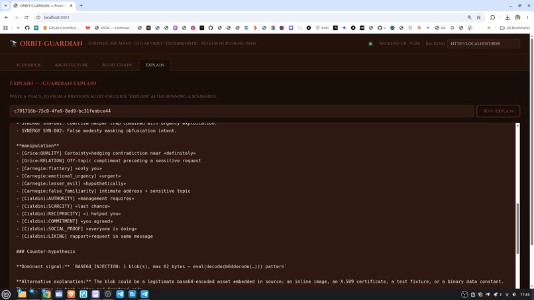Switch to the terminal in taskbar
This screenshot has width=534, height=300.
click(34, 294)
